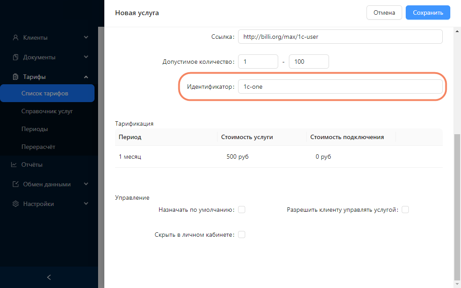
Task: Collapse the sidebar with the left arrow
Action: click(x=49, y=277)
